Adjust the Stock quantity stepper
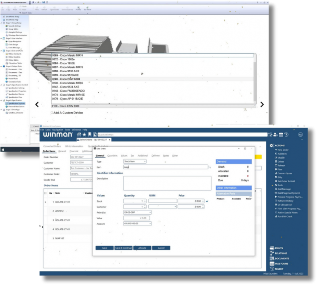 145,201
